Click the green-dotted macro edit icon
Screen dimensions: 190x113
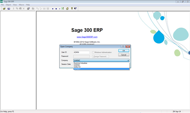pyautogui.click(x=63, y=9)
